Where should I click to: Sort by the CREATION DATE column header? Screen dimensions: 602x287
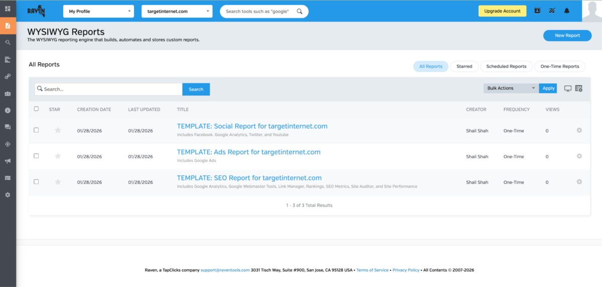pos(94,109)
